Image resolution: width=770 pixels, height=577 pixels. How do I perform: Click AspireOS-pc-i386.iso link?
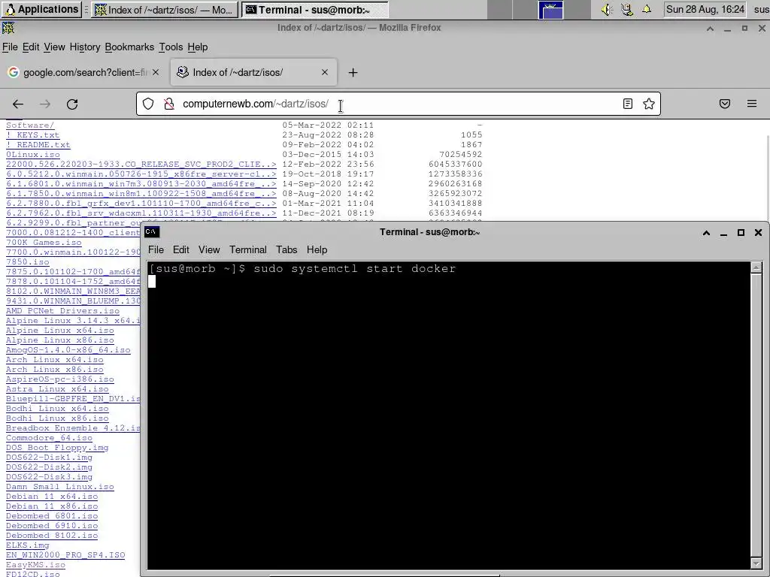[60, 379]
